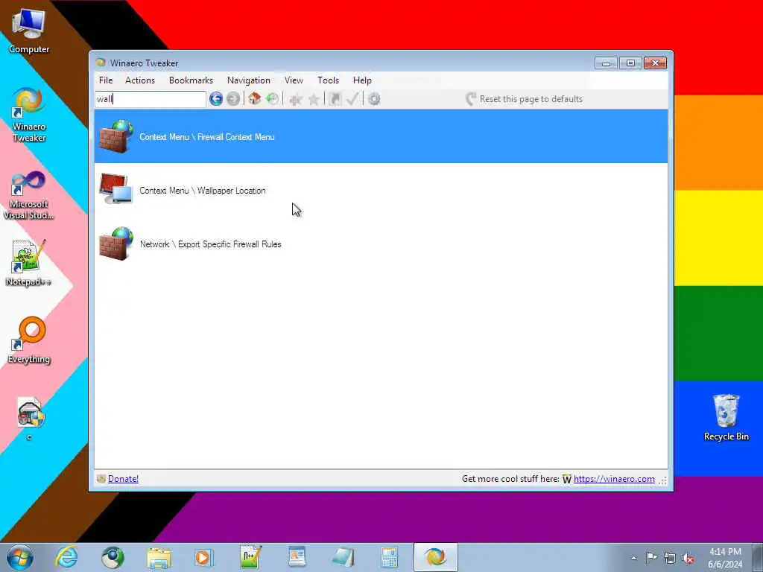Screen dimensions: 763x572
Task: Go to the Home page icon
Action: coord(254,99)
